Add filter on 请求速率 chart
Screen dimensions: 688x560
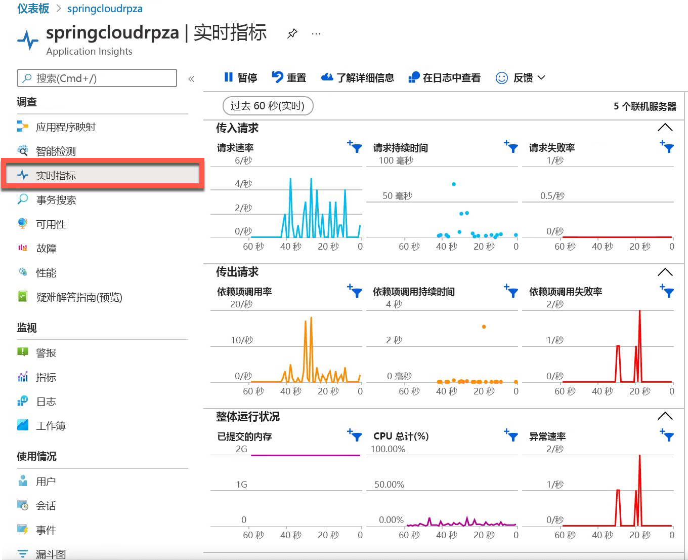[x=355, y=147]
